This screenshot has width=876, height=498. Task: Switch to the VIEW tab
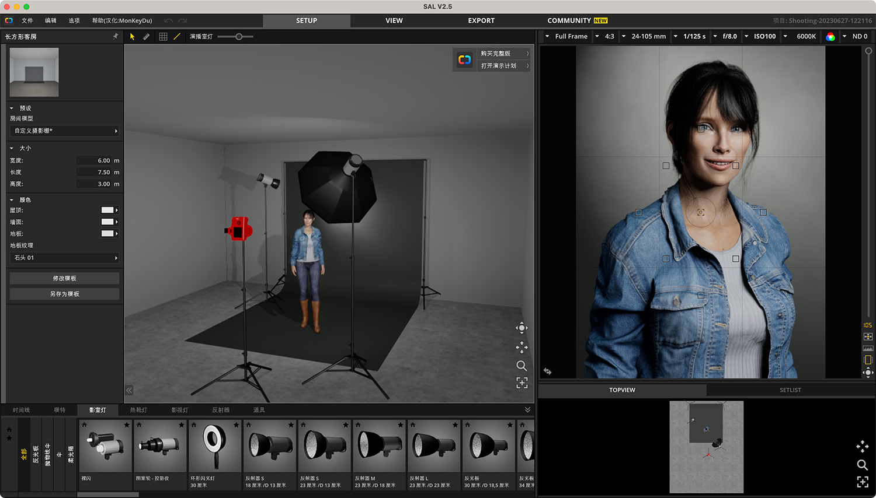pos(394,20)
